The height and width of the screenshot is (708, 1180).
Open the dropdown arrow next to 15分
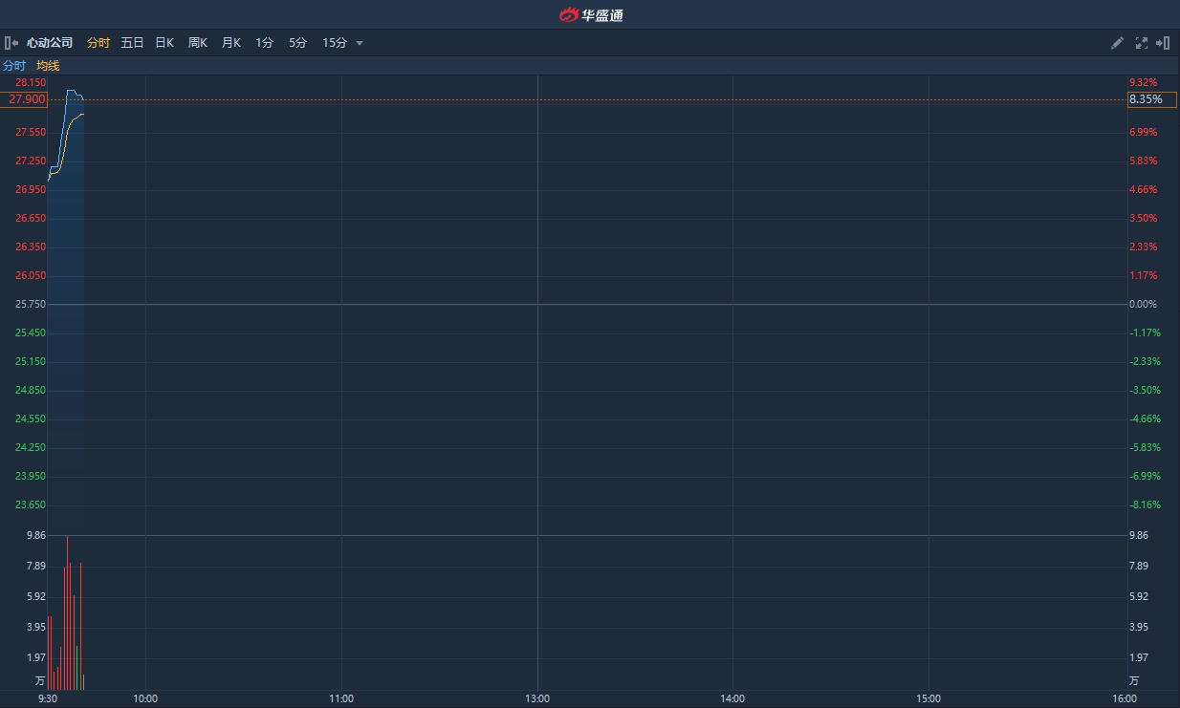tap(360, 43)
